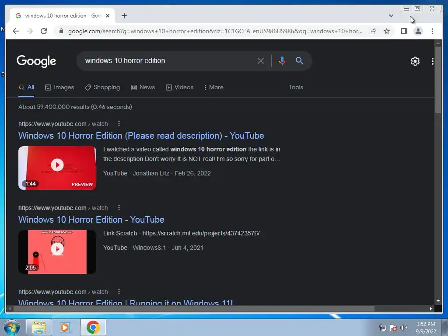Start a voice search with the microphone
The height and width of the screenshot is (336, 448).
(x=282, y=60)
